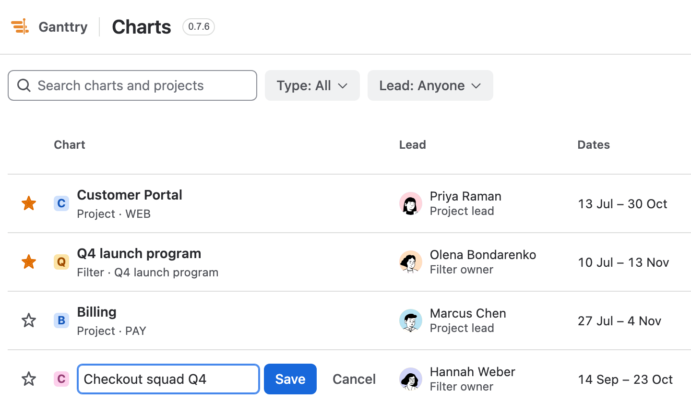Open the Lead: Anyone filter dropdown
The height and width of the screenshot is (403, 691).
(430, 85)
